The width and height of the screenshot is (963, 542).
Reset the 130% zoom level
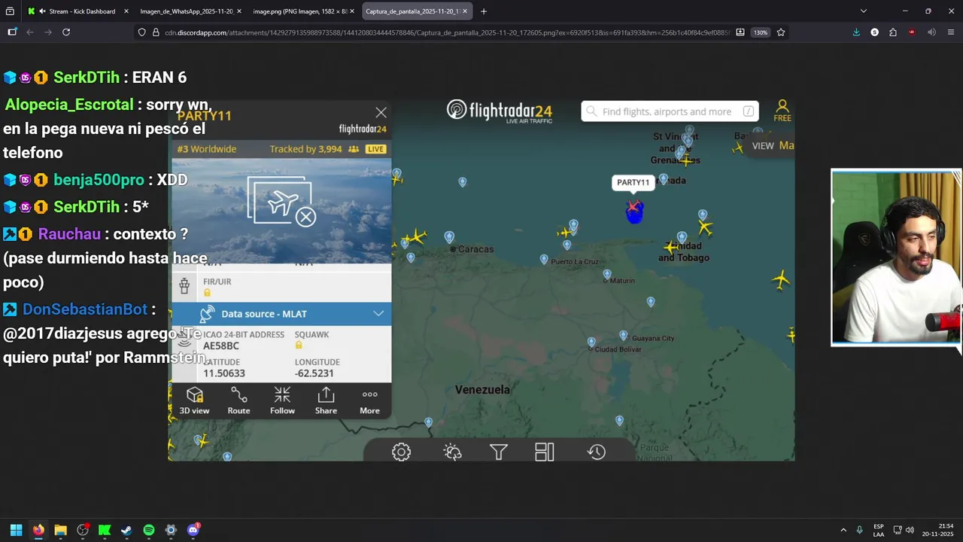tap(761, 32)
